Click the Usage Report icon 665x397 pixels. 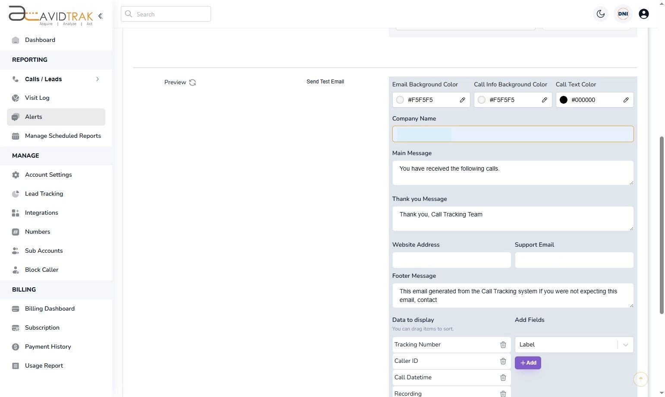coord(16,366)
